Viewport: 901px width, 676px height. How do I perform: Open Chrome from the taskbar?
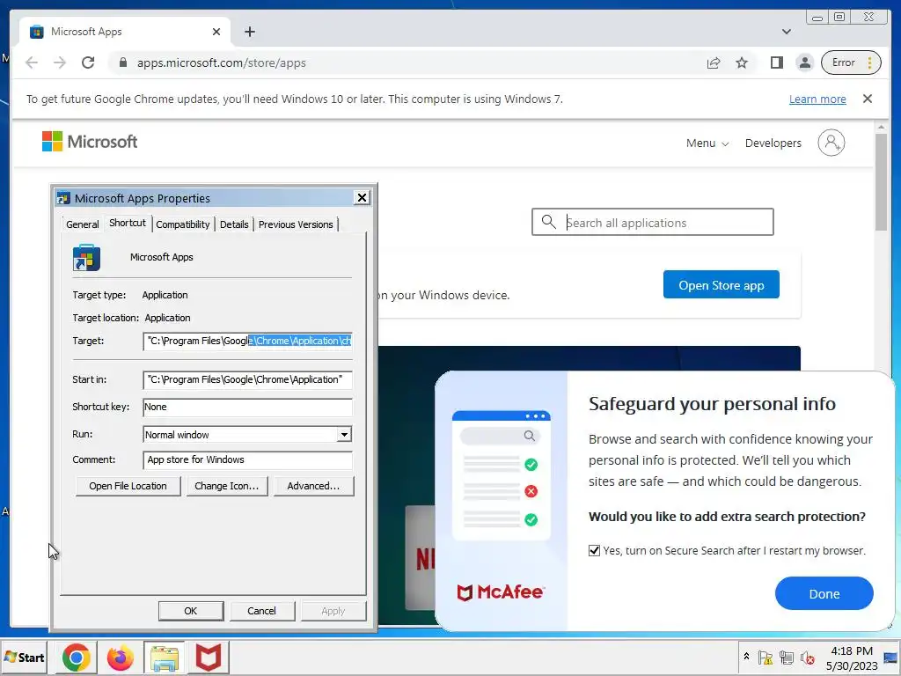click(77, 658)
